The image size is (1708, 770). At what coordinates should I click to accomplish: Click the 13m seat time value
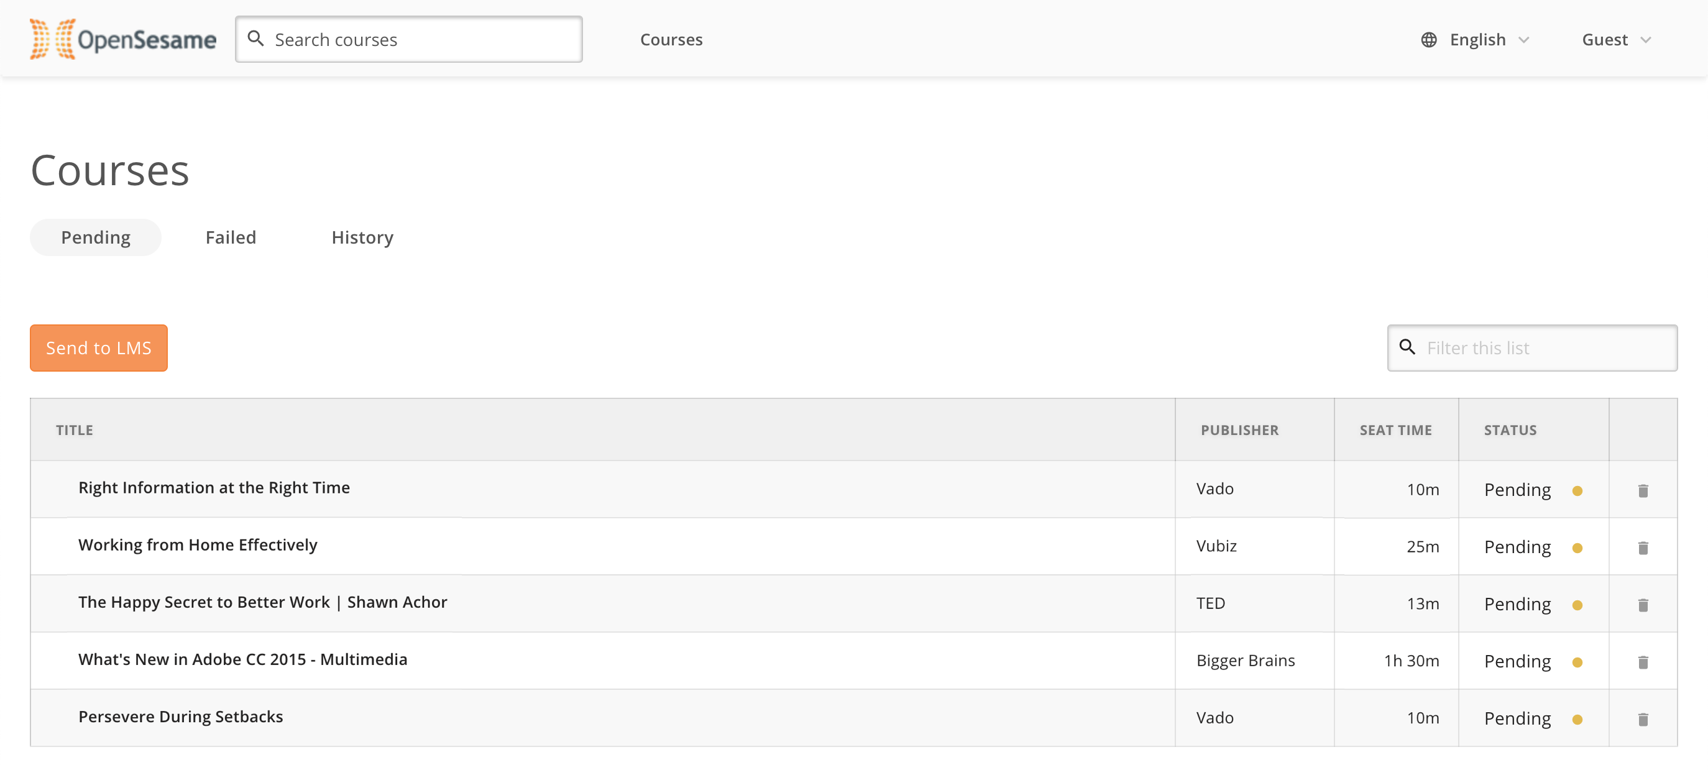pos(1423,603)
